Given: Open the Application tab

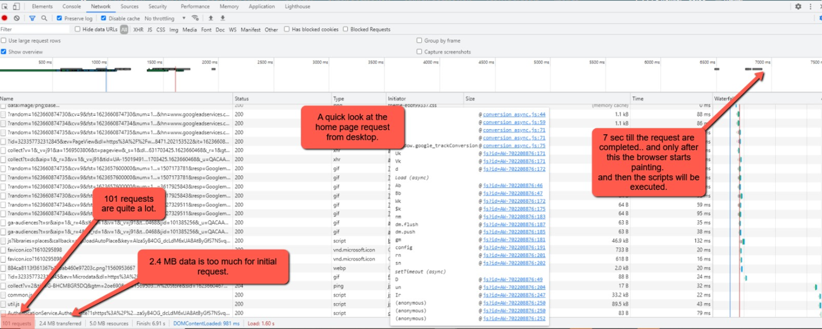Looking at the screenshot, I should point(261,6).
